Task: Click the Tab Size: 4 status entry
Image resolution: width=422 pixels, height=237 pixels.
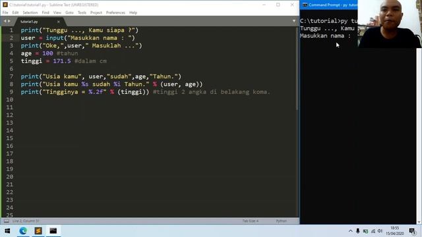Action: [x=251, y=221]
